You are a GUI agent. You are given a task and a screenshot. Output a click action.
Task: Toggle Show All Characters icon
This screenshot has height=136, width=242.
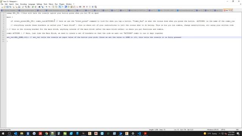tap(63, 7)
